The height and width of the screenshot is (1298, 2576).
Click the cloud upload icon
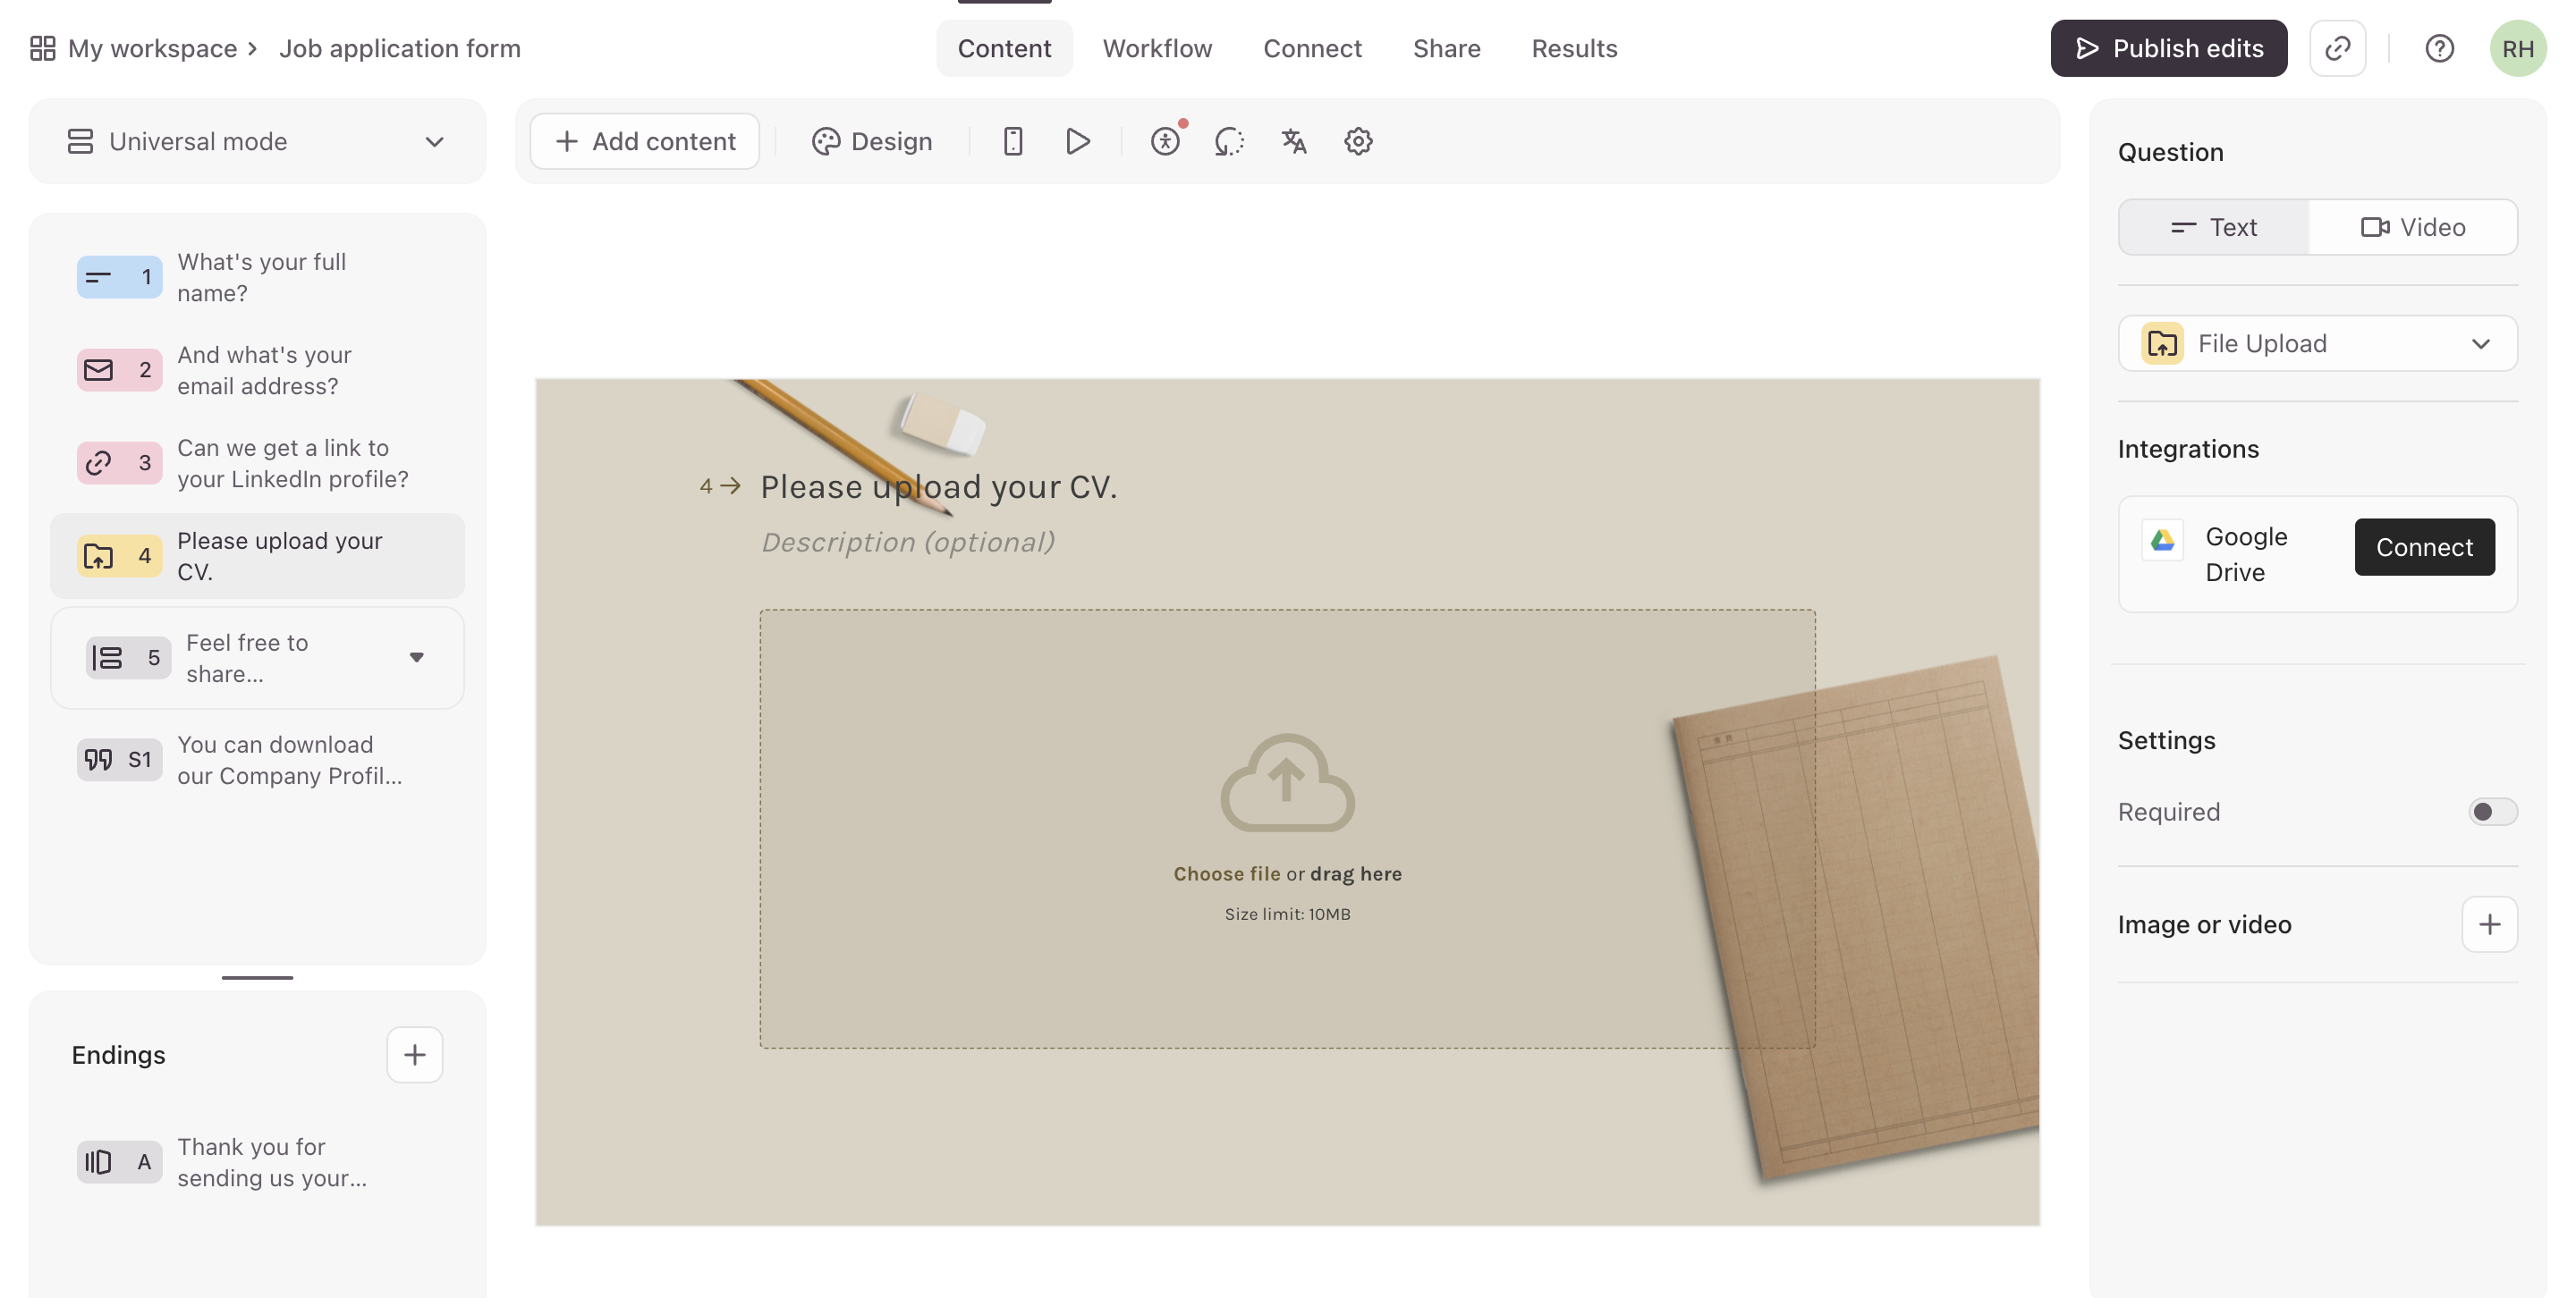coord(1287,783)
